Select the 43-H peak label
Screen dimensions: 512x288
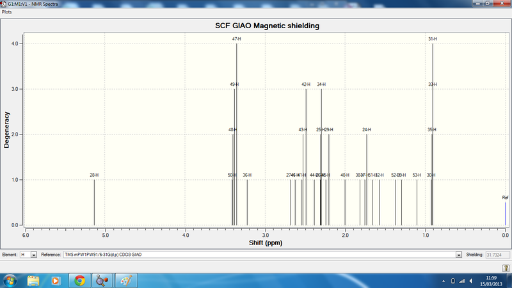tap(303, 130)
